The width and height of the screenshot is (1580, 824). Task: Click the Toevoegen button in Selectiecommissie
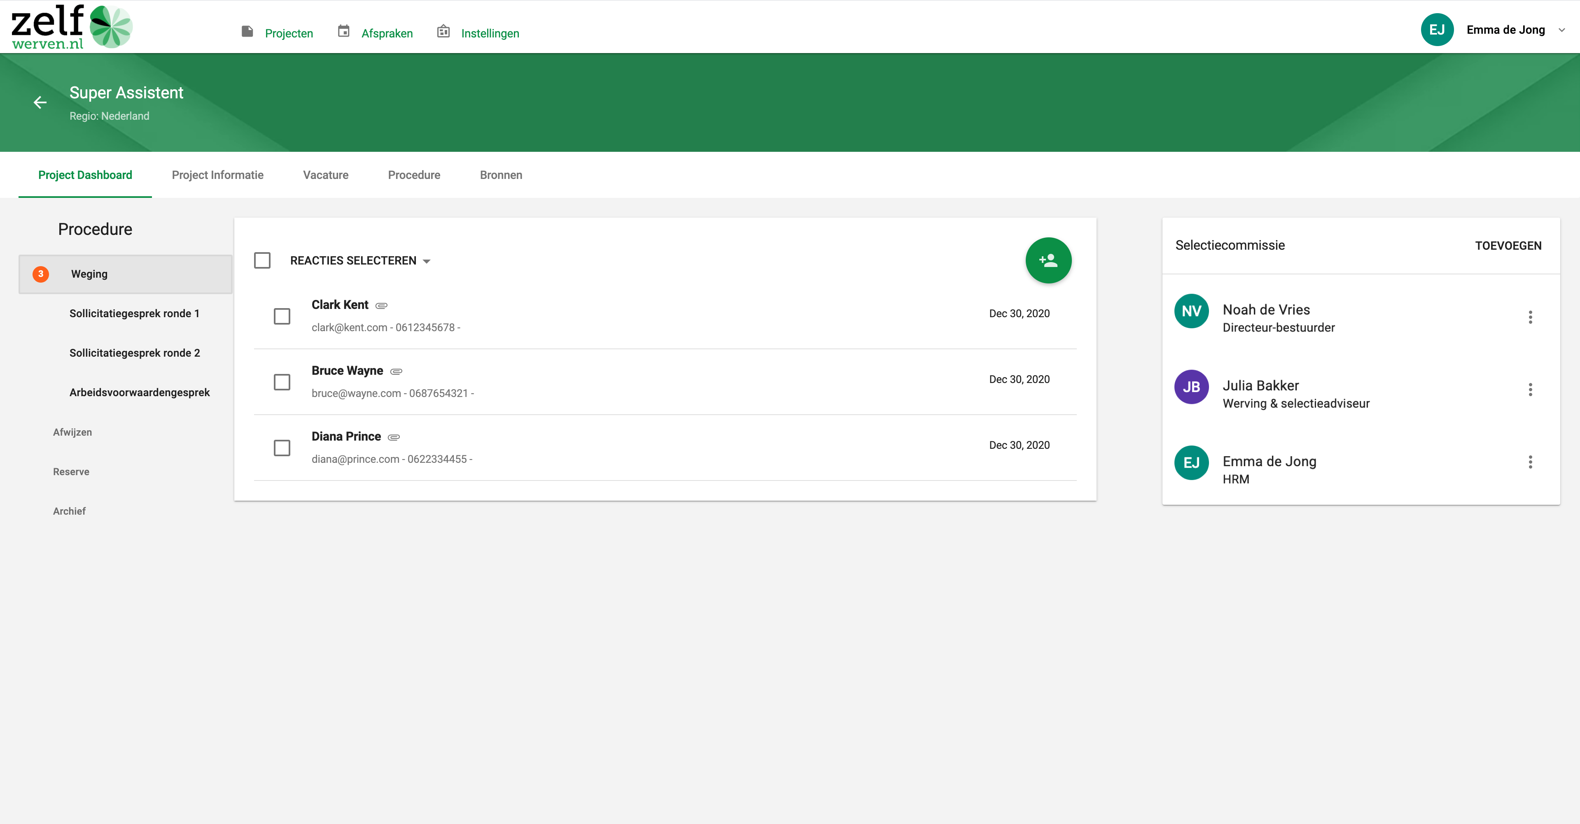click(1508, 246)
